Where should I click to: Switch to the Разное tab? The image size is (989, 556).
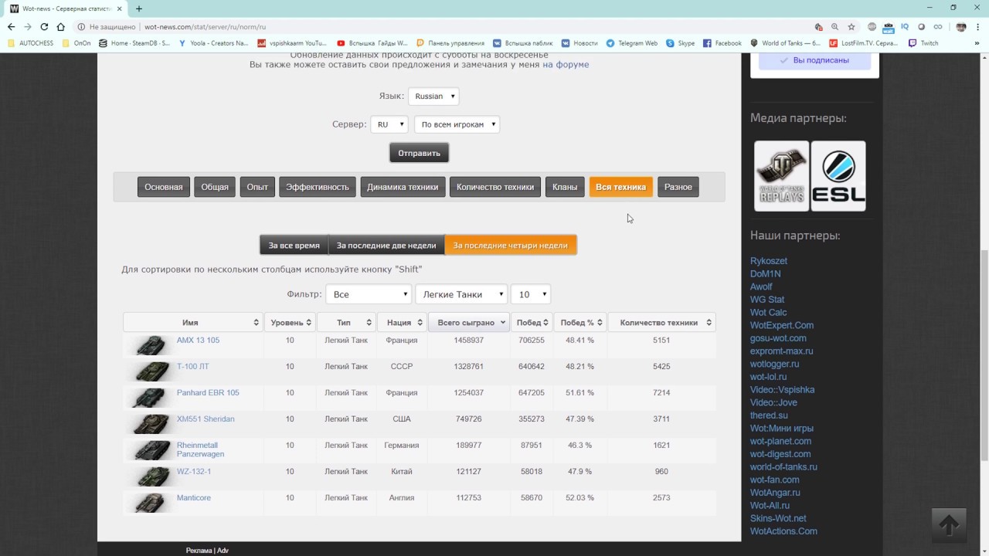click(x=678, y=187)
